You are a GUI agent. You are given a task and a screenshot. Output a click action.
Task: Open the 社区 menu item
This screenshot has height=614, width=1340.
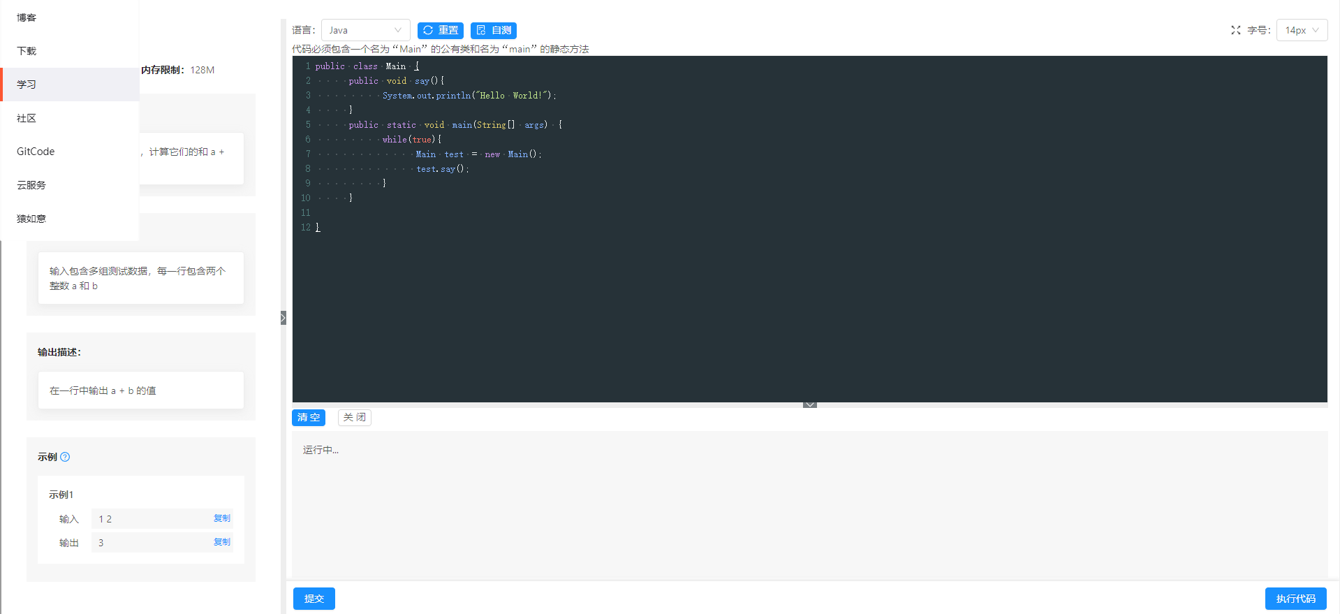[x=70, y=118]
